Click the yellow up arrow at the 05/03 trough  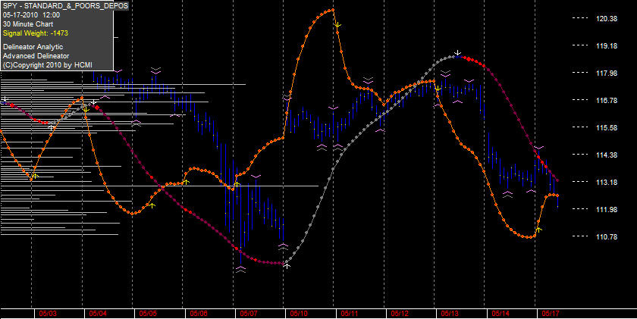tap(36, 176)
